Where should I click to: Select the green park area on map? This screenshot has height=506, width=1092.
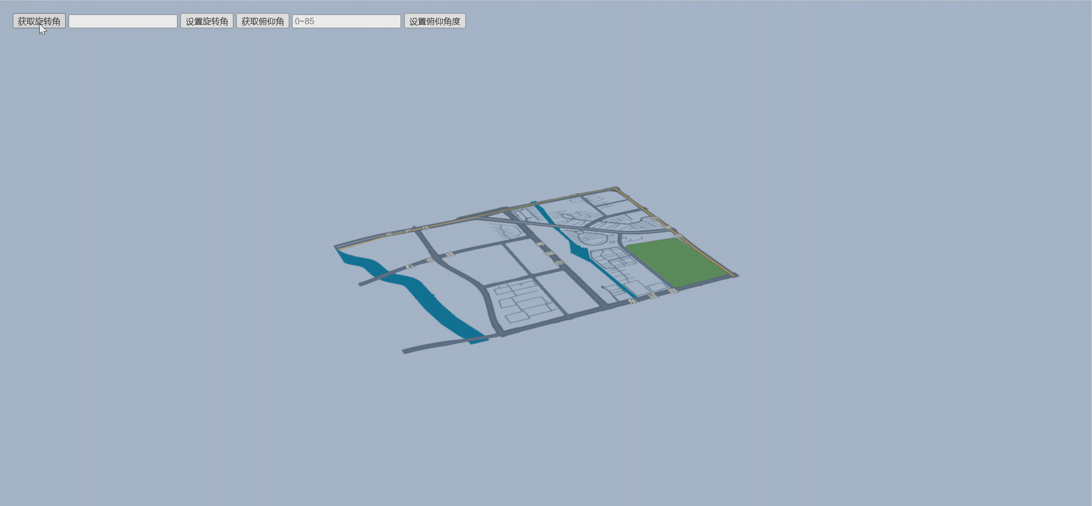[x=675, y=262]
